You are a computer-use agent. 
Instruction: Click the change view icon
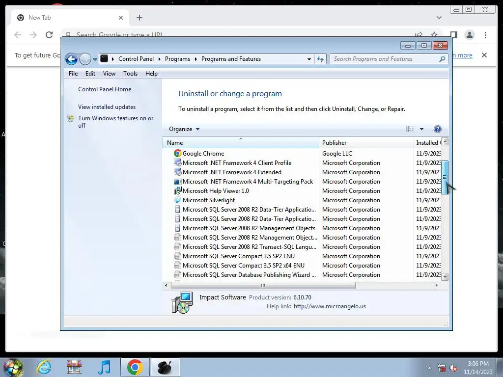point(410,129)
